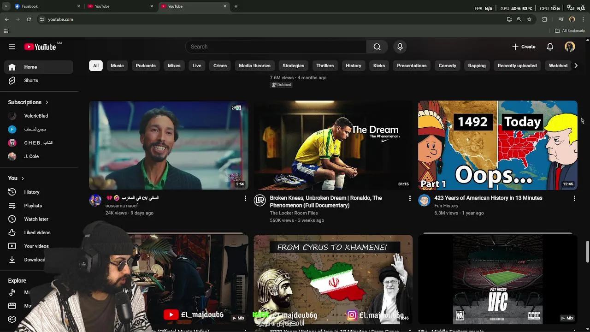Click The Locker Room Files channel avatar

260,200
